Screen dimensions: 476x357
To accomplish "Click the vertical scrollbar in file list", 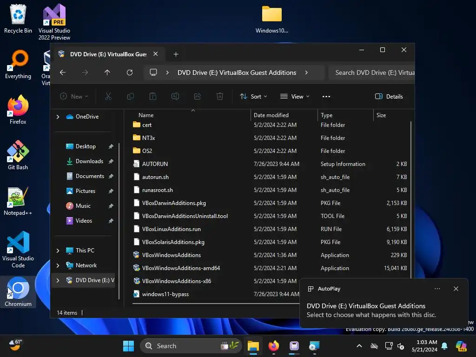I will click(411, 199).
